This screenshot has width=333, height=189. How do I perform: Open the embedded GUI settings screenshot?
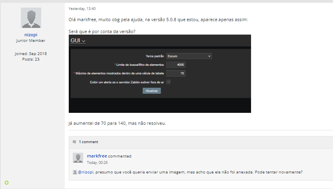tap(160, 74)
